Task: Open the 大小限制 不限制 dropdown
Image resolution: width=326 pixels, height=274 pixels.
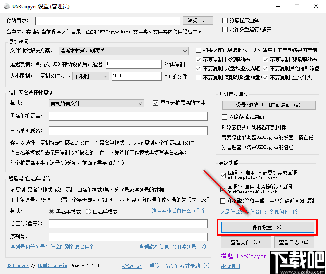Action: (91, 76)
